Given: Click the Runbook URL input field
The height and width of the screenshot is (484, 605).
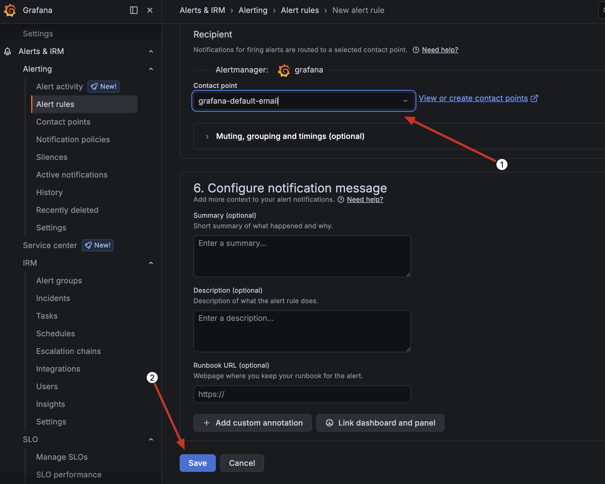Looking at the screenshot, I should point(302,394).
